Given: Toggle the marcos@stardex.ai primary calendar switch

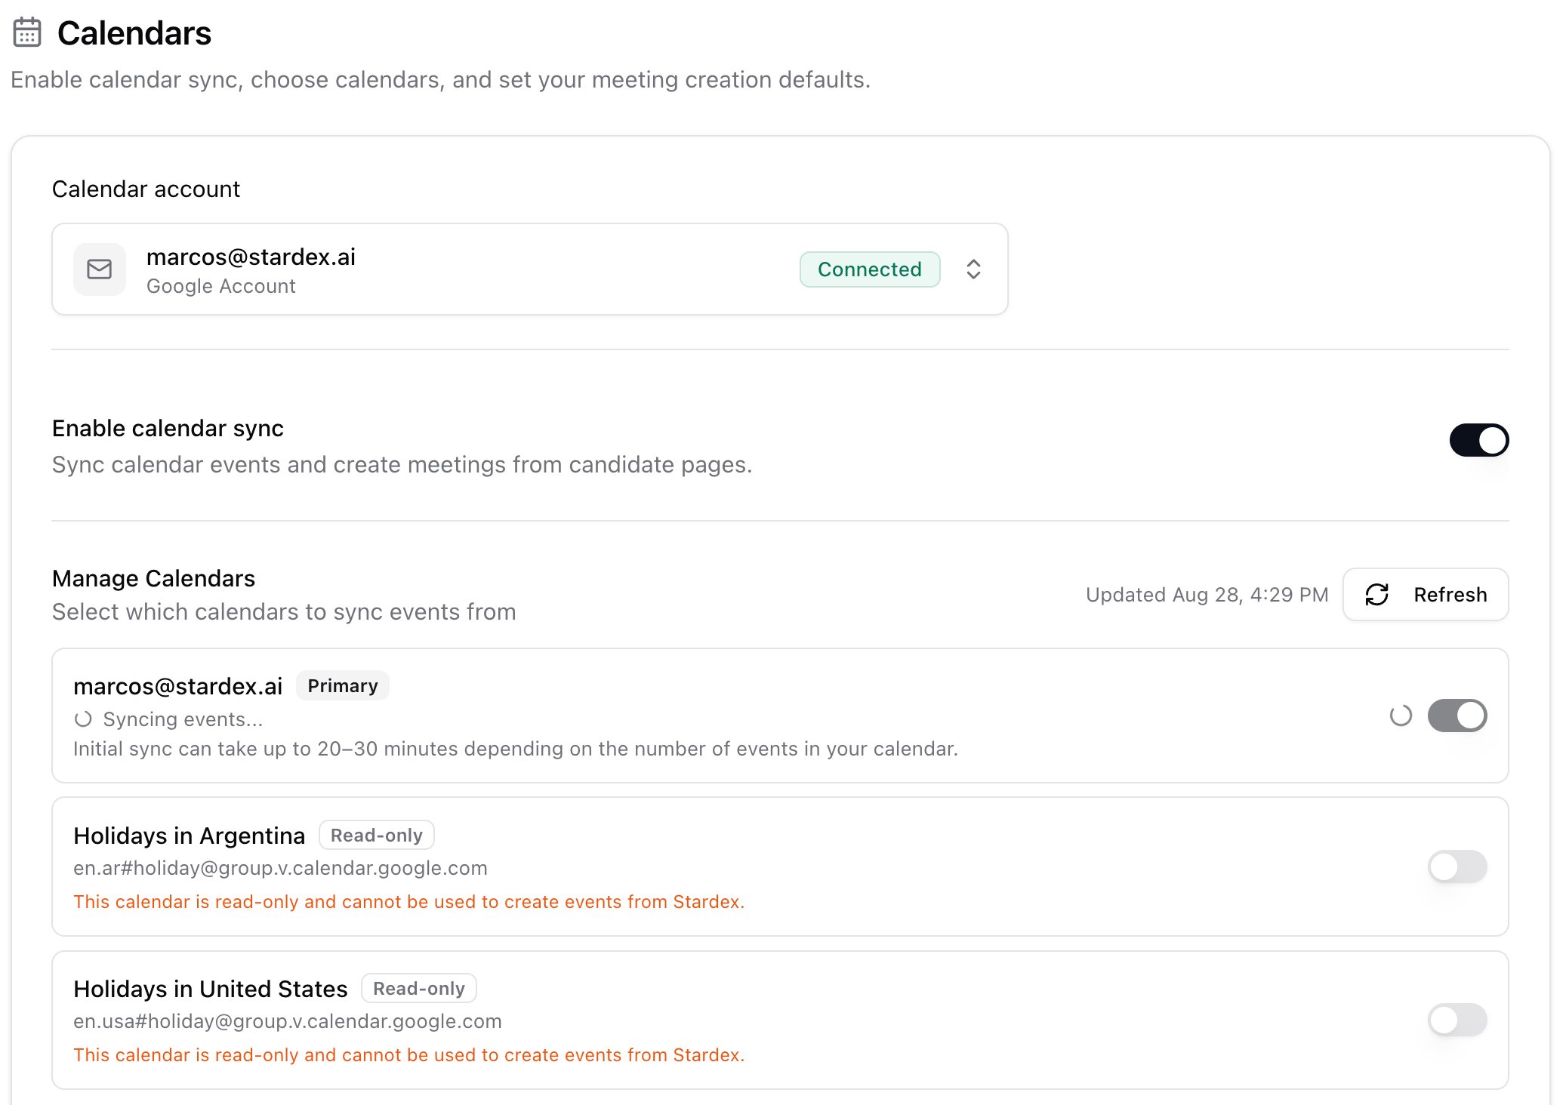Looking at the screenshot, I should 1457,716.
